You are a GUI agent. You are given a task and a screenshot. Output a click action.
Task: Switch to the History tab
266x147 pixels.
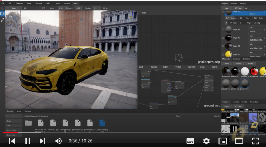click(234, 3)
